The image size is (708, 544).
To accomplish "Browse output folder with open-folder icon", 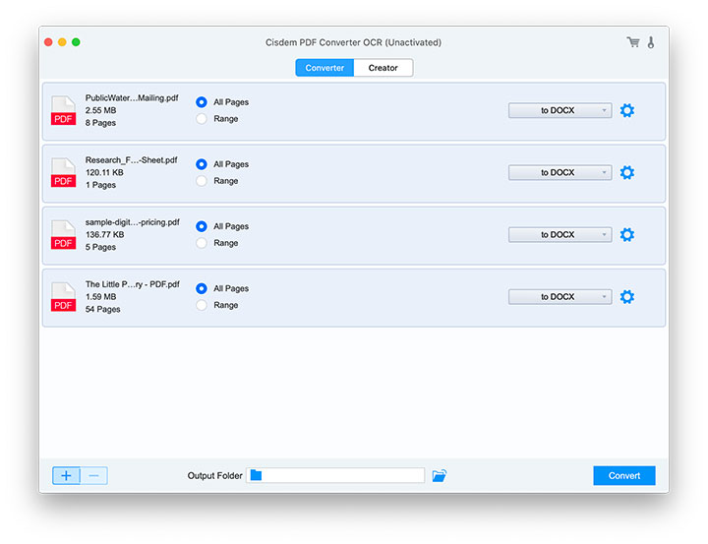I will [439, 476].
